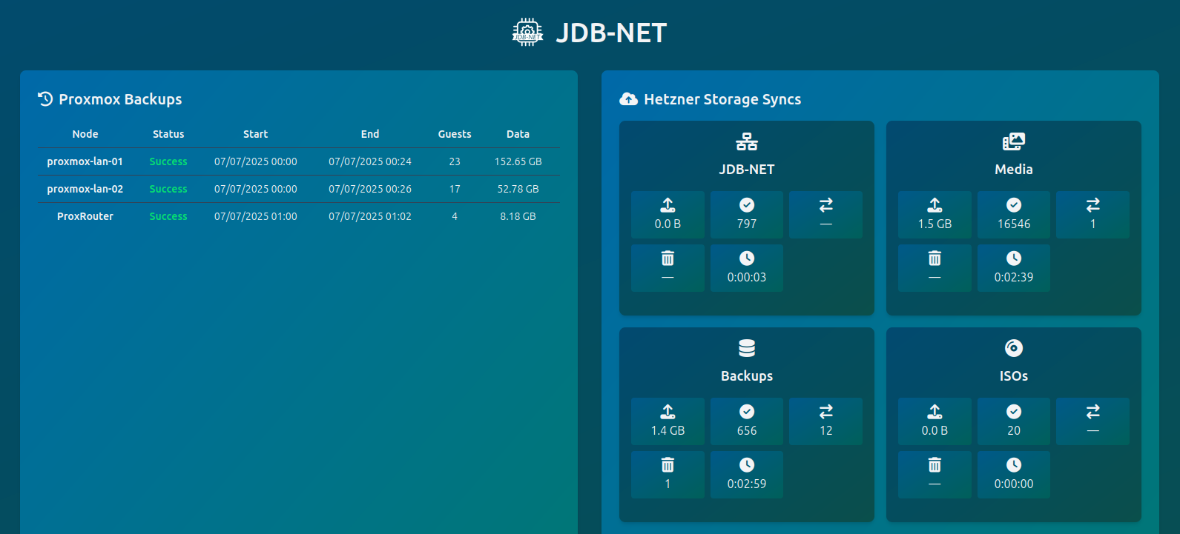Click the transfer arrows icon in Backups card

pos(826,411)
